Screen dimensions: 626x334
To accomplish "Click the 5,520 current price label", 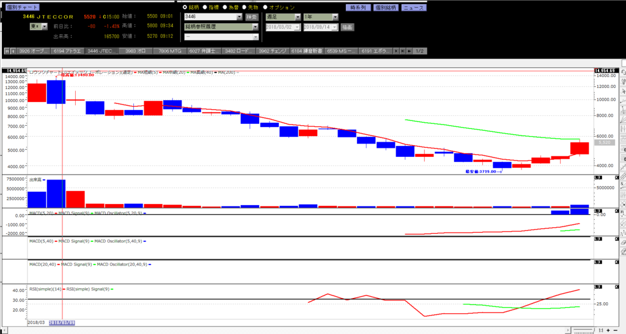I will 605,142.
